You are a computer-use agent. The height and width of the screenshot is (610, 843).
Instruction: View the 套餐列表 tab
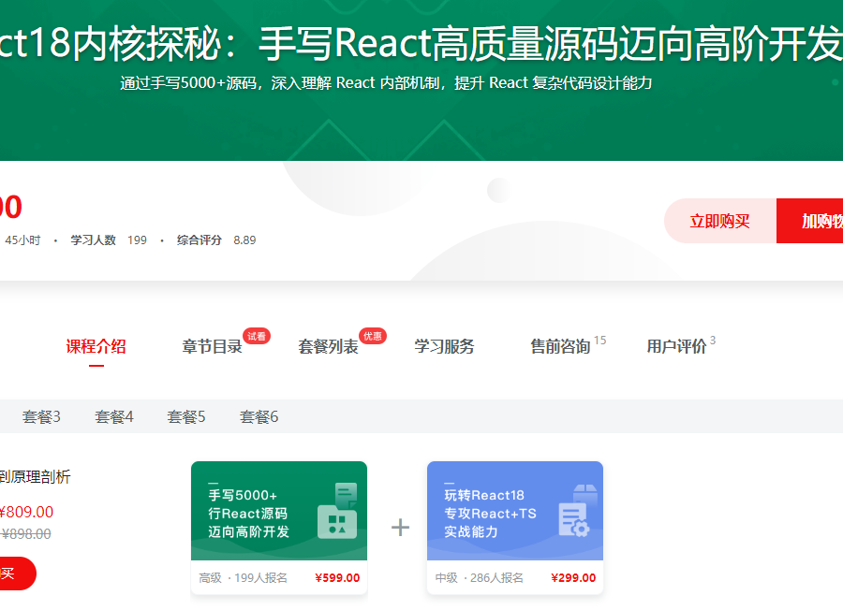tap(327, 346)
